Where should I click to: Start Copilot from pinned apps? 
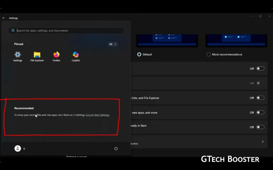76,57
